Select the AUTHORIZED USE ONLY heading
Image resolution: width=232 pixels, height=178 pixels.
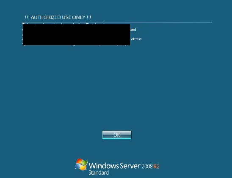point(58,17)
